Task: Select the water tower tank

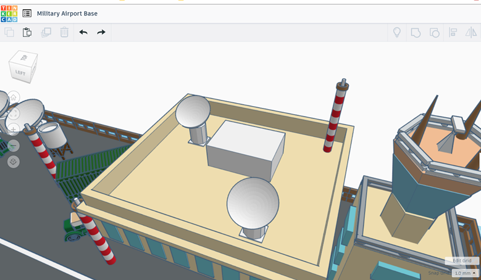Action: (x=52, y=135)
